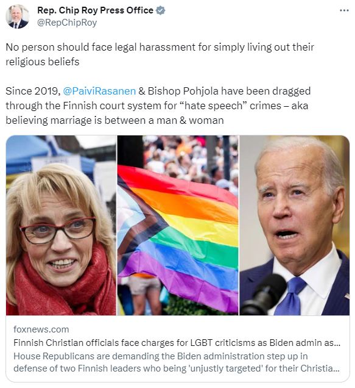Open the three-dot more options menu
355x388 pixels.
344,10
